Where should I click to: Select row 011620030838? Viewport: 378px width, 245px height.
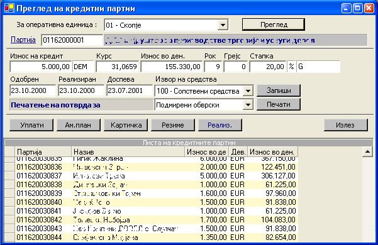[x=152, y=185]
